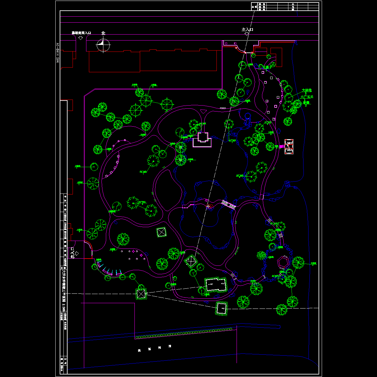
Task: Select the arrow under 嘉绿南苑入口 label
Action: (80, 38)
